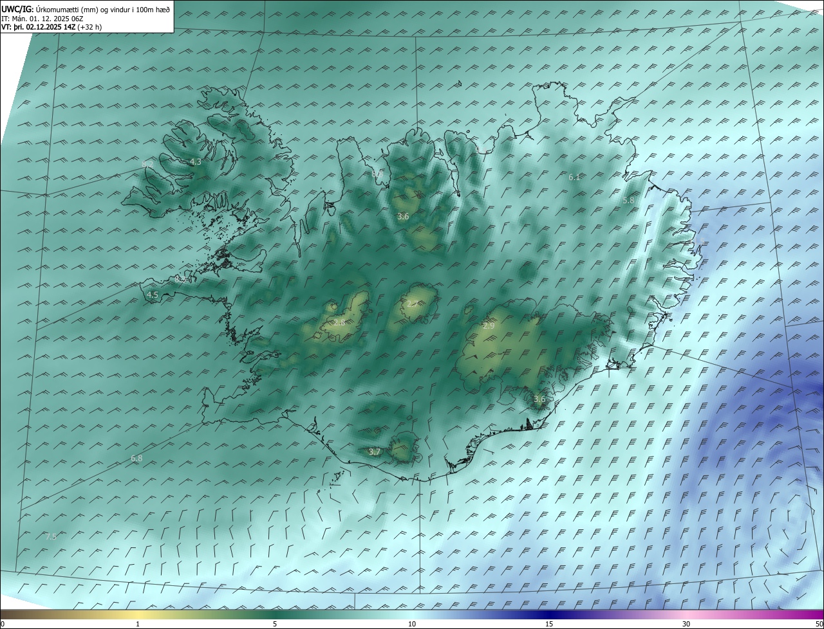Click the '15' tick on the color scale
Image resolution: width=824 pixels, height=629 pixels.
point(549,624)
